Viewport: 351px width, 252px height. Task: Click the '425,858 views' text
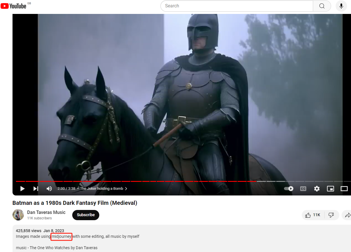[28, 231]
